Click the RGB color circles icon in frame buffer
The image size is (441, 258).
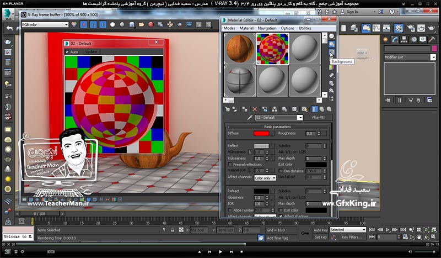74,25
